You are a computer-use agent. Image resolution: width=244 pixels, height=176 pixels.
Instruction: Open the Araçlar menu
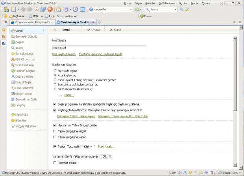tap(195, 3)
